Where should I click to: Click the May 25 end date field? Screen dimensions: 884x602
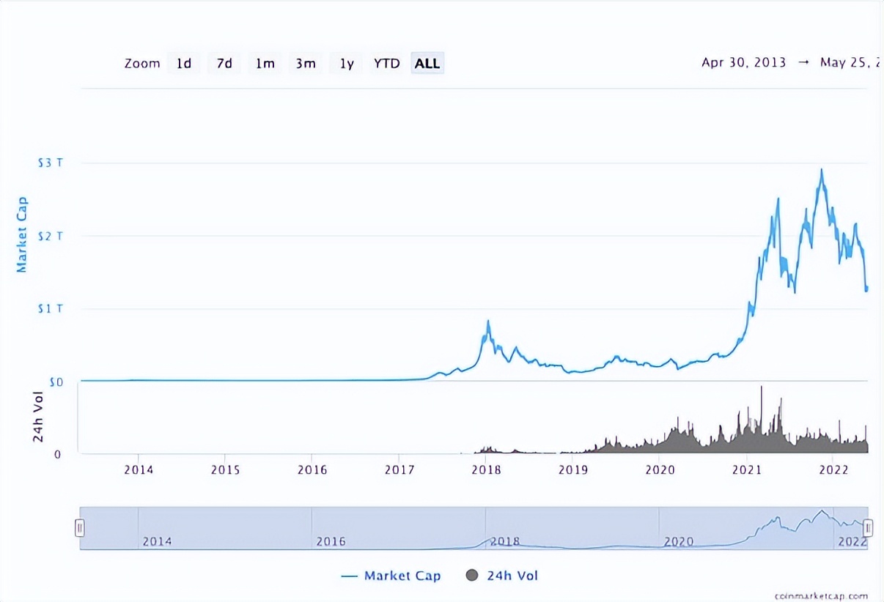click(849, 62)
